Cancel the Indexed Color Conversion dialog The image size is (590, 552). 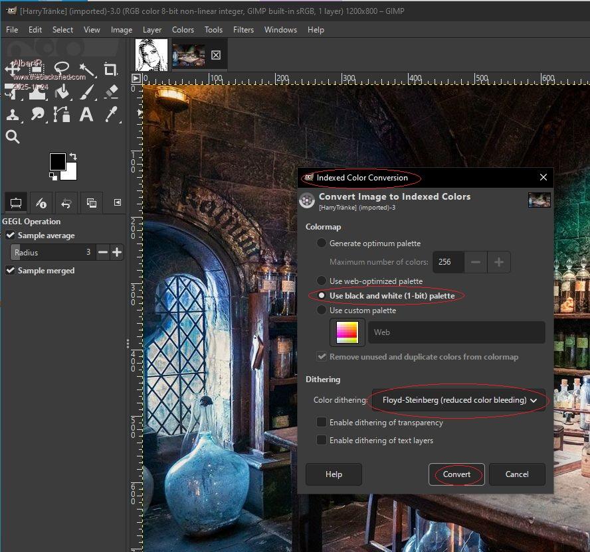(516, 474)
